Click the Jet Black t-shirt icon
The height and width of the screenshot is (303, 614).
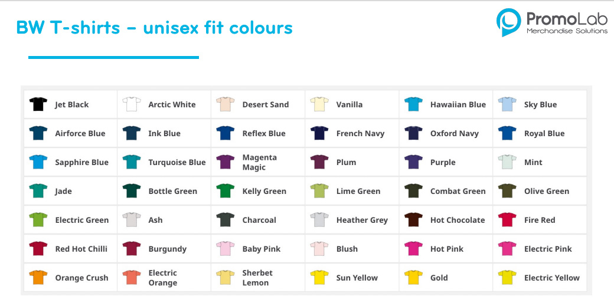[38, 104]
